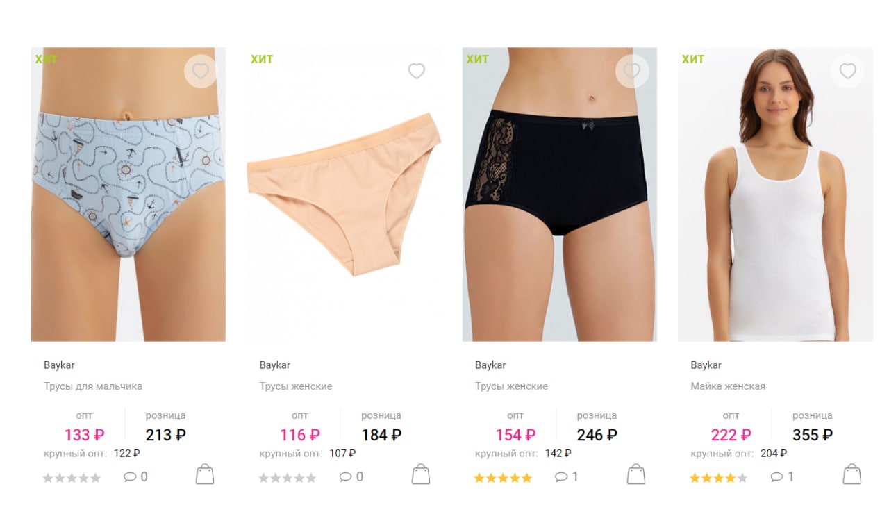Add boys' briefs to wishlist via heart icon

click(201, 71)
